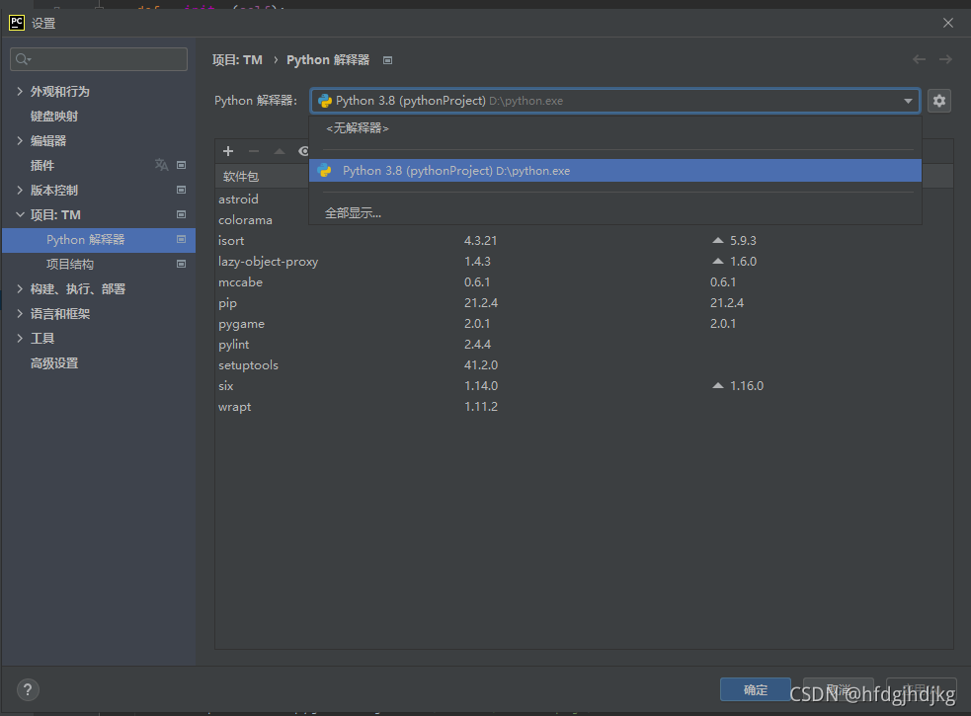Select the pylint package row
The image size is (971, 716).
[584, 345]
